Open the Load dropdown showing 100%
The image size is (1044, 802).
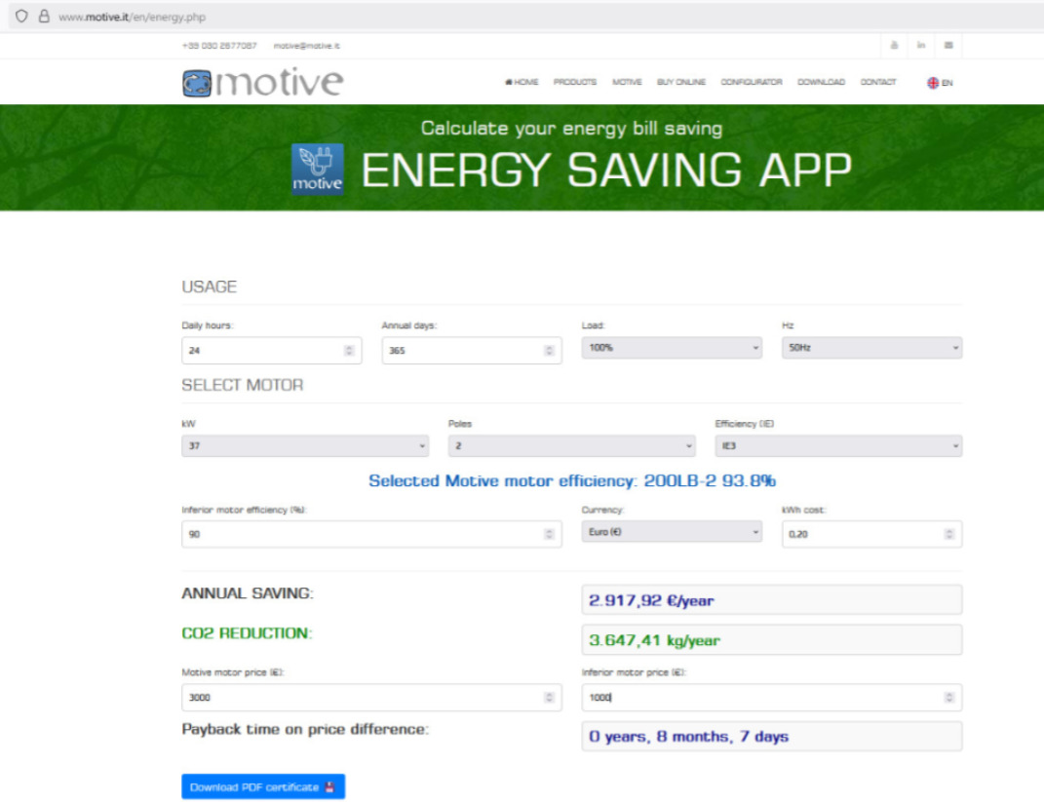672,348
